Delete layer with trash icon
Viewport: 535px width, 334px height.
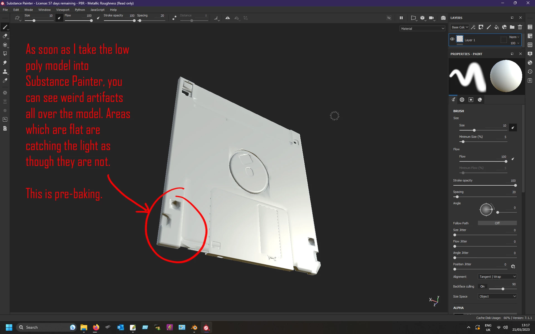coord(520,27)
